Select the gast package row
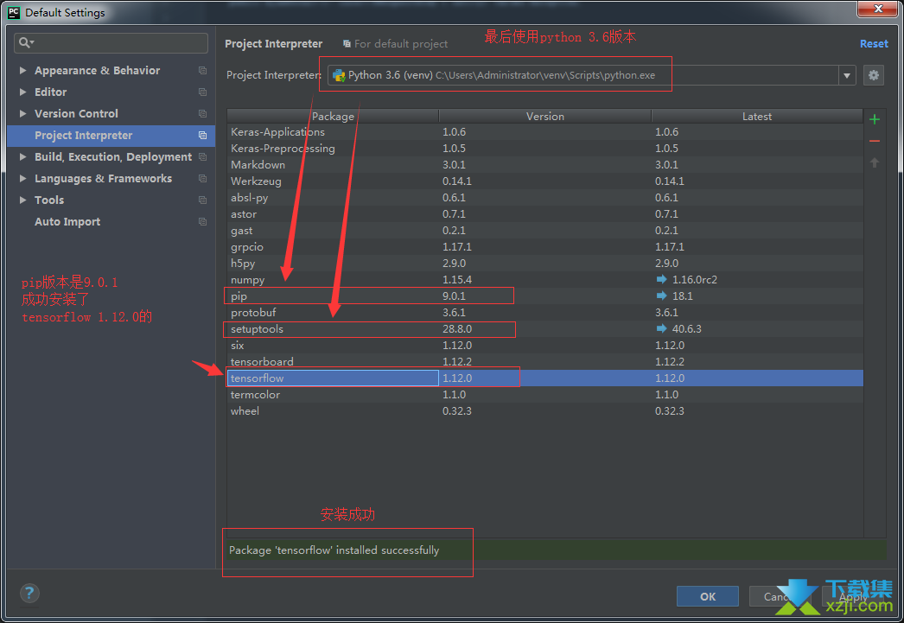904x623 pixels. coord(544,231)
